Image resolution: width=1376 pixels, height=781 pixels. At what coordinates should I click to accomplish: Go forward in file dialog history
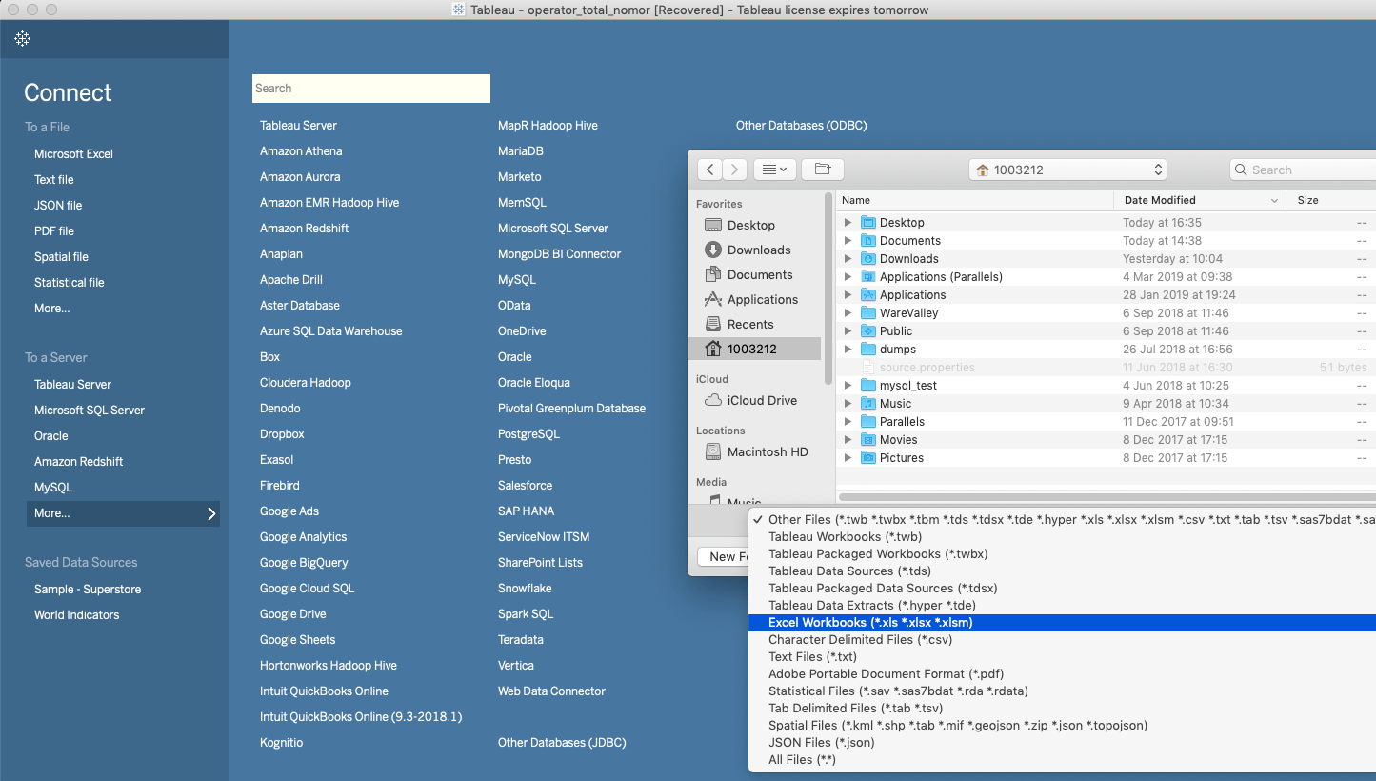click(734, 170)
